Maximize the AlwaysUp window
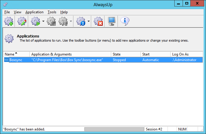This screenshot has height=134, width=206. 186,4
